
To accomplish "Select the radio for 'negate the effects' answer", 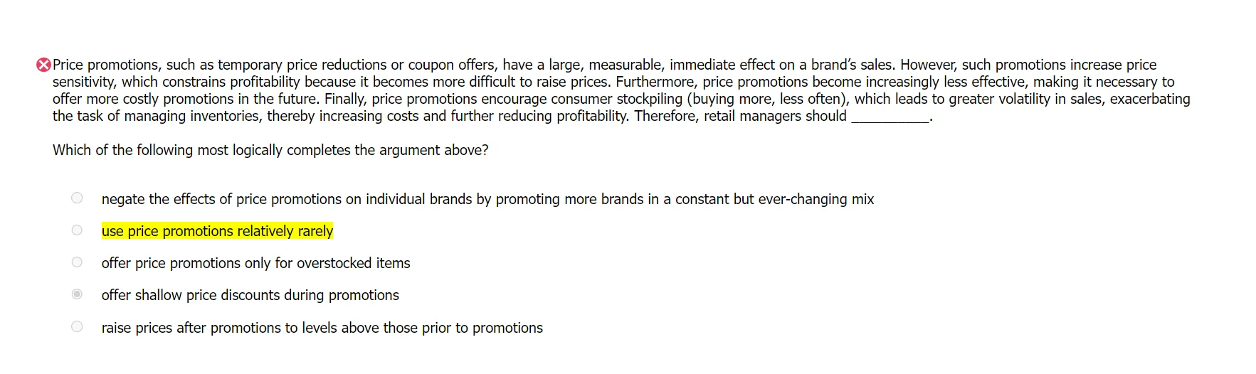I will [x=77, y=198].
